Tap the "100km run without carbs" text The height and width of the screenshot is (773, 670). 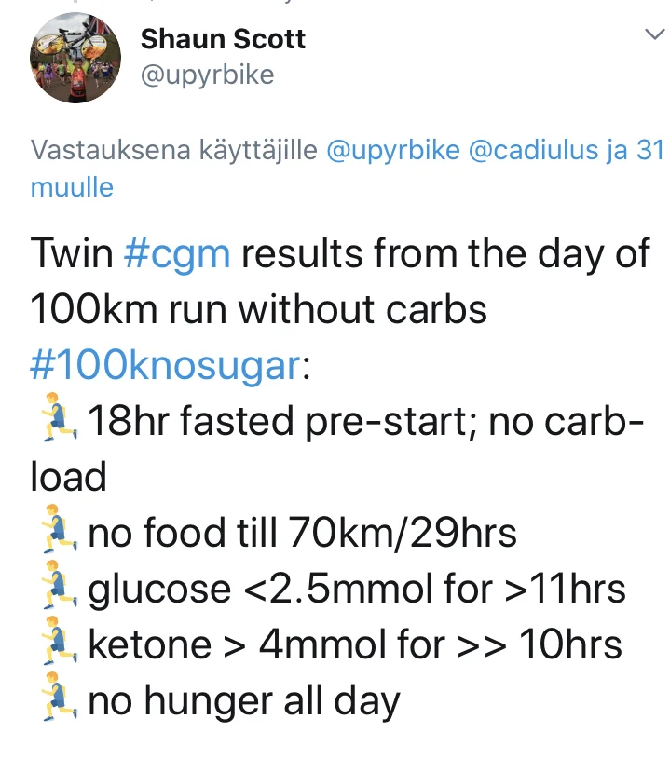(259, 309)
